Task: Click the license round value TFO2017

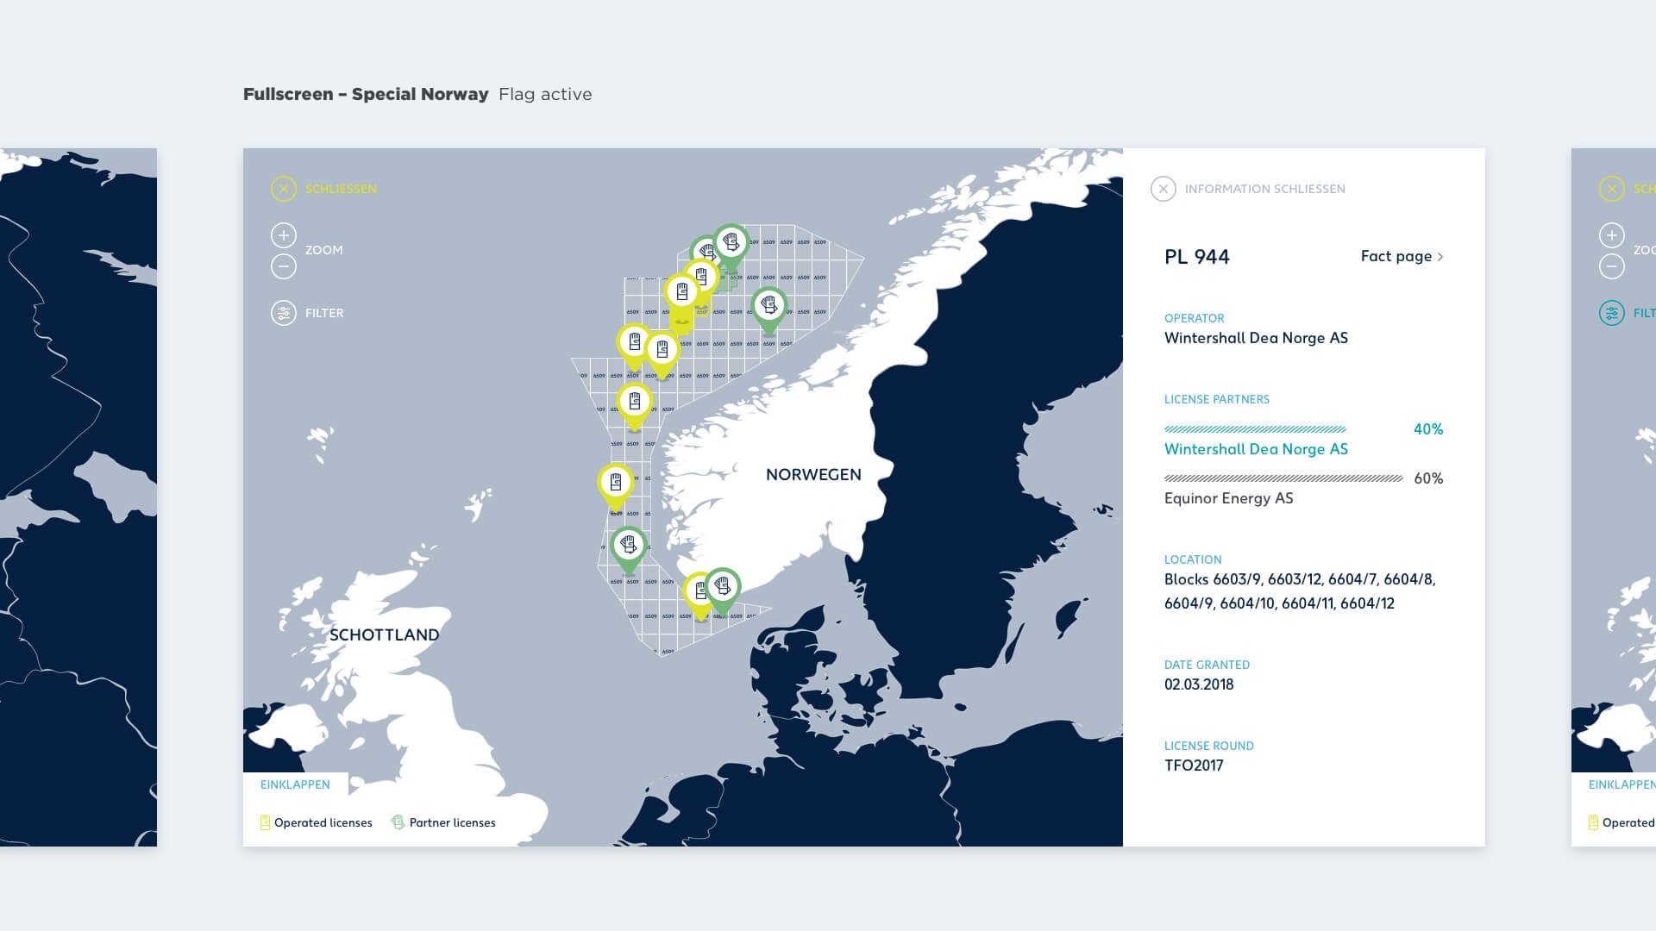Action: coord(1194,765)
